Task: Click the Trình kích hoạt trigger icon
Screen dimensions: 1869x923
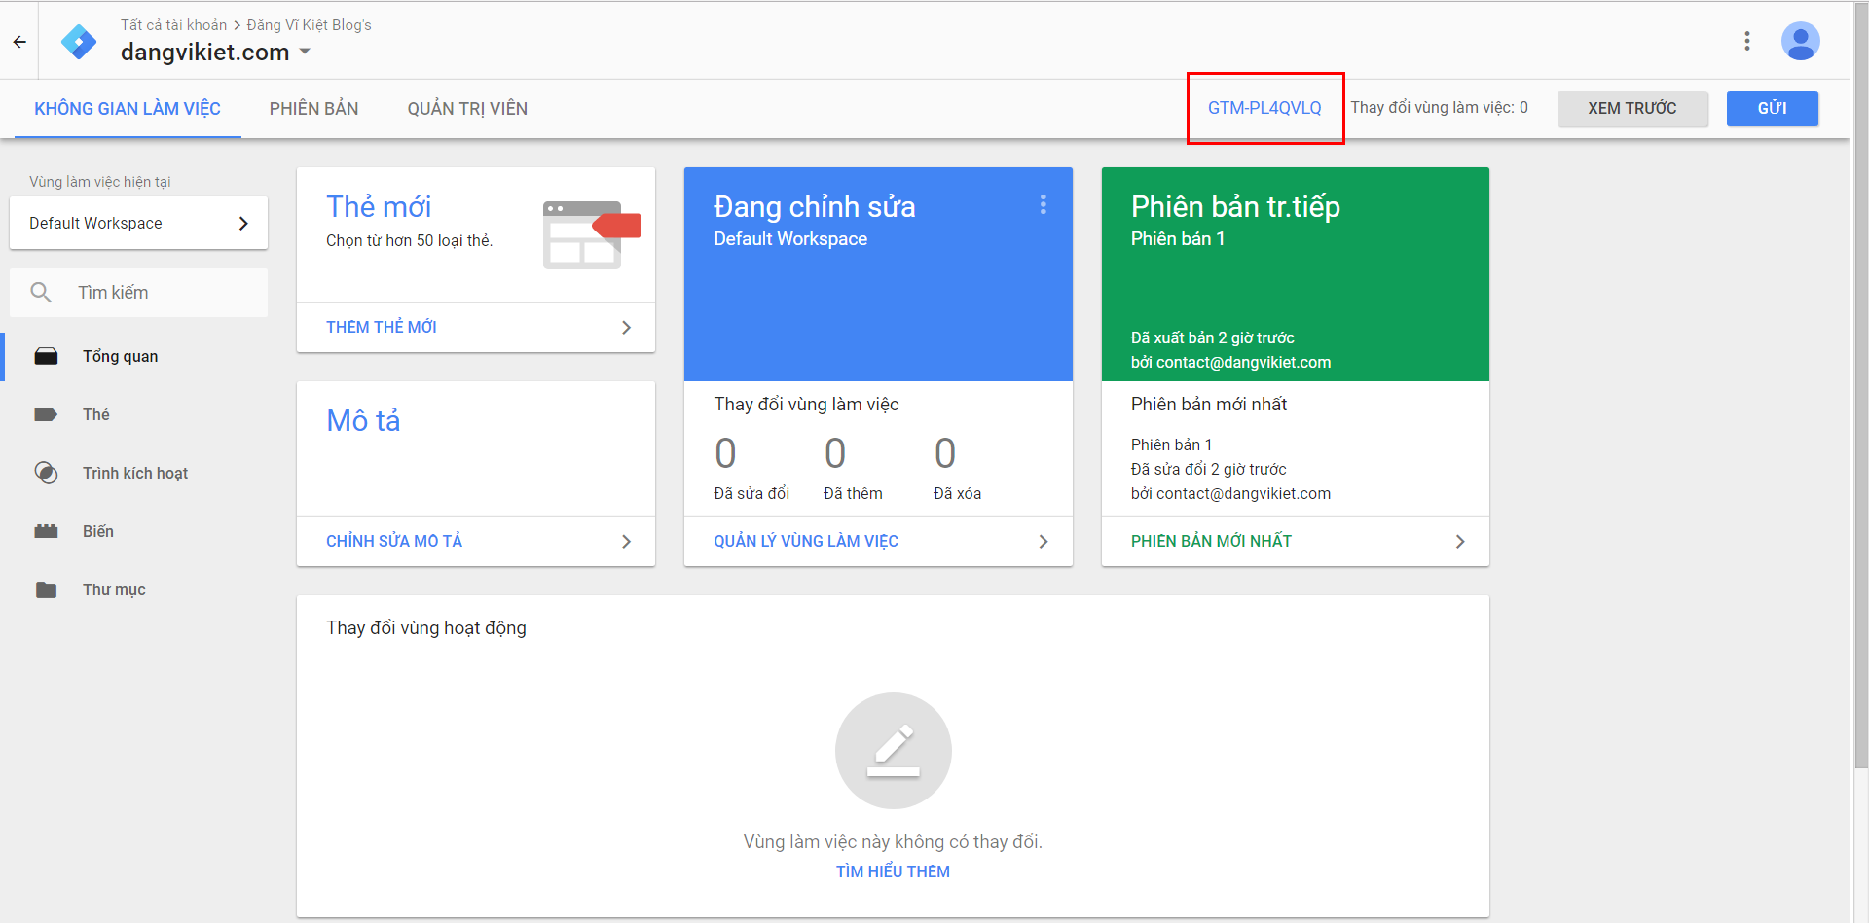Action: [x=46, y=473]
